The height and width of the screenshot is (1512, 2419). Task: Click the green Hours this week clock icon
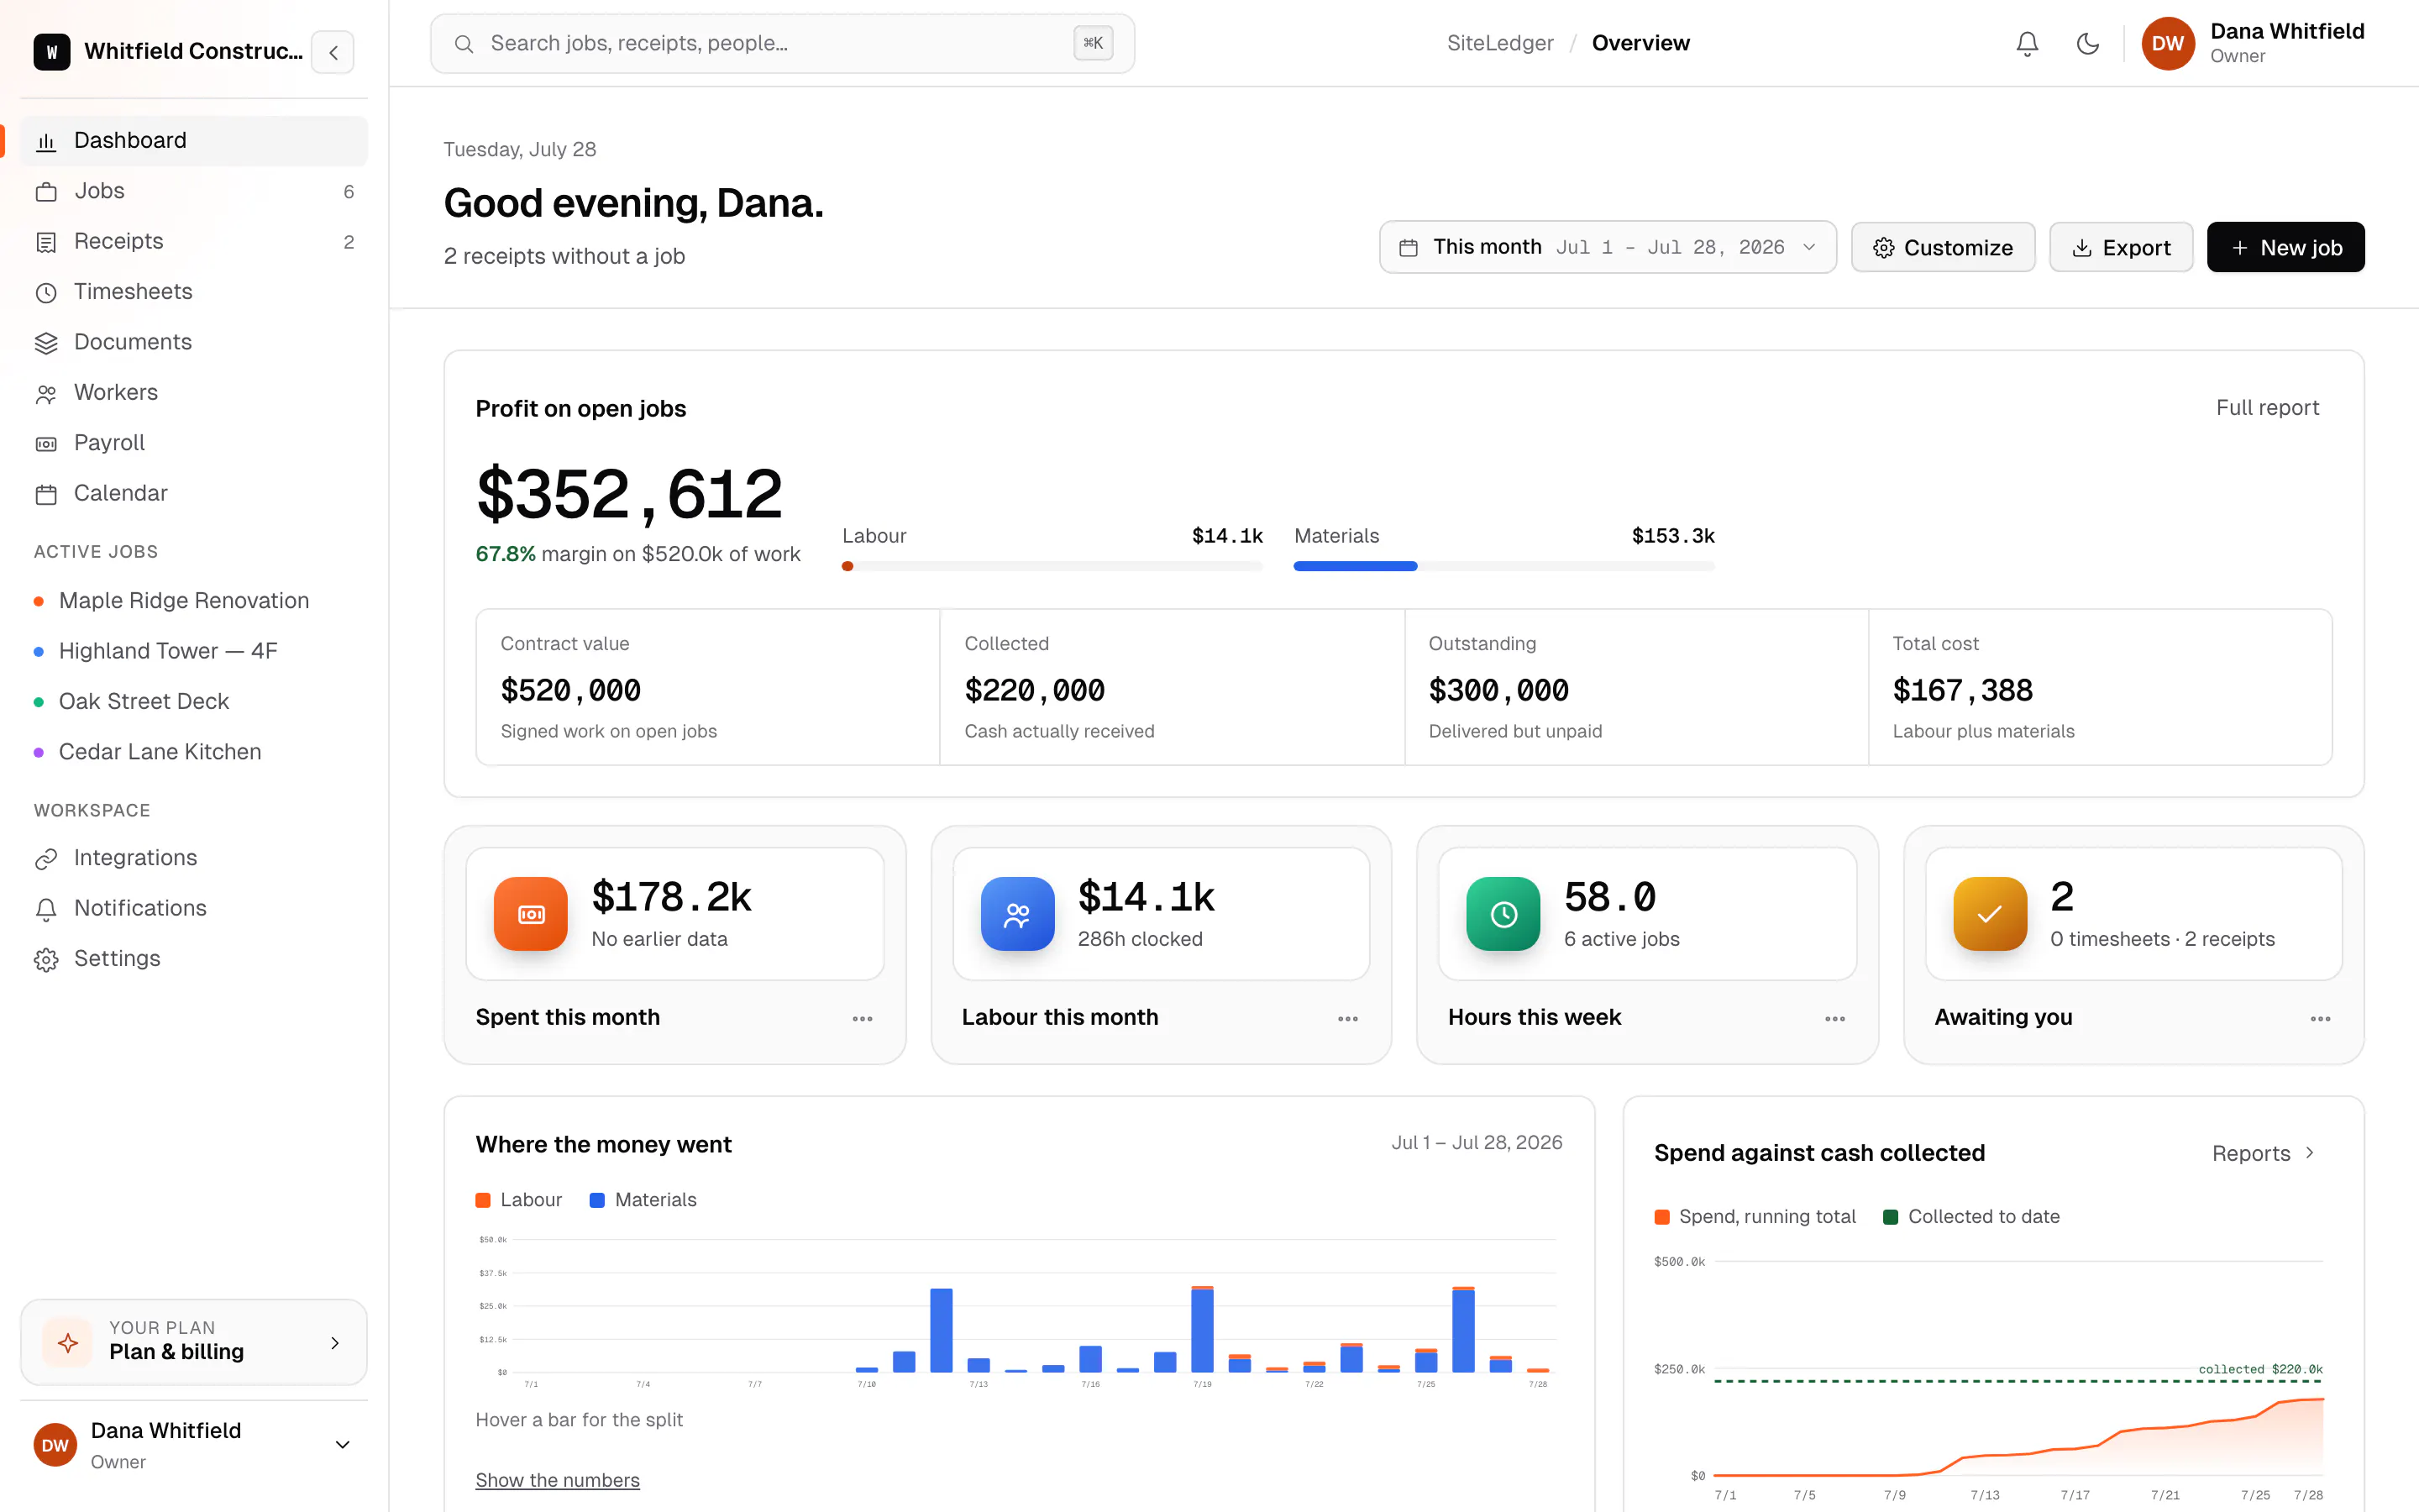(1503, 913)
